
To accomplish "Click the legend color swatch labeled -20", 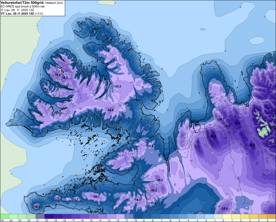I will tap(49, 216).
